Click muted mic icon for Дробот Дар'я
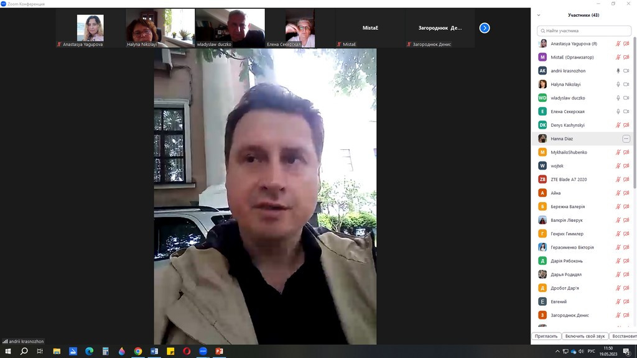637x358 pixels. click(x=618, y=288)
